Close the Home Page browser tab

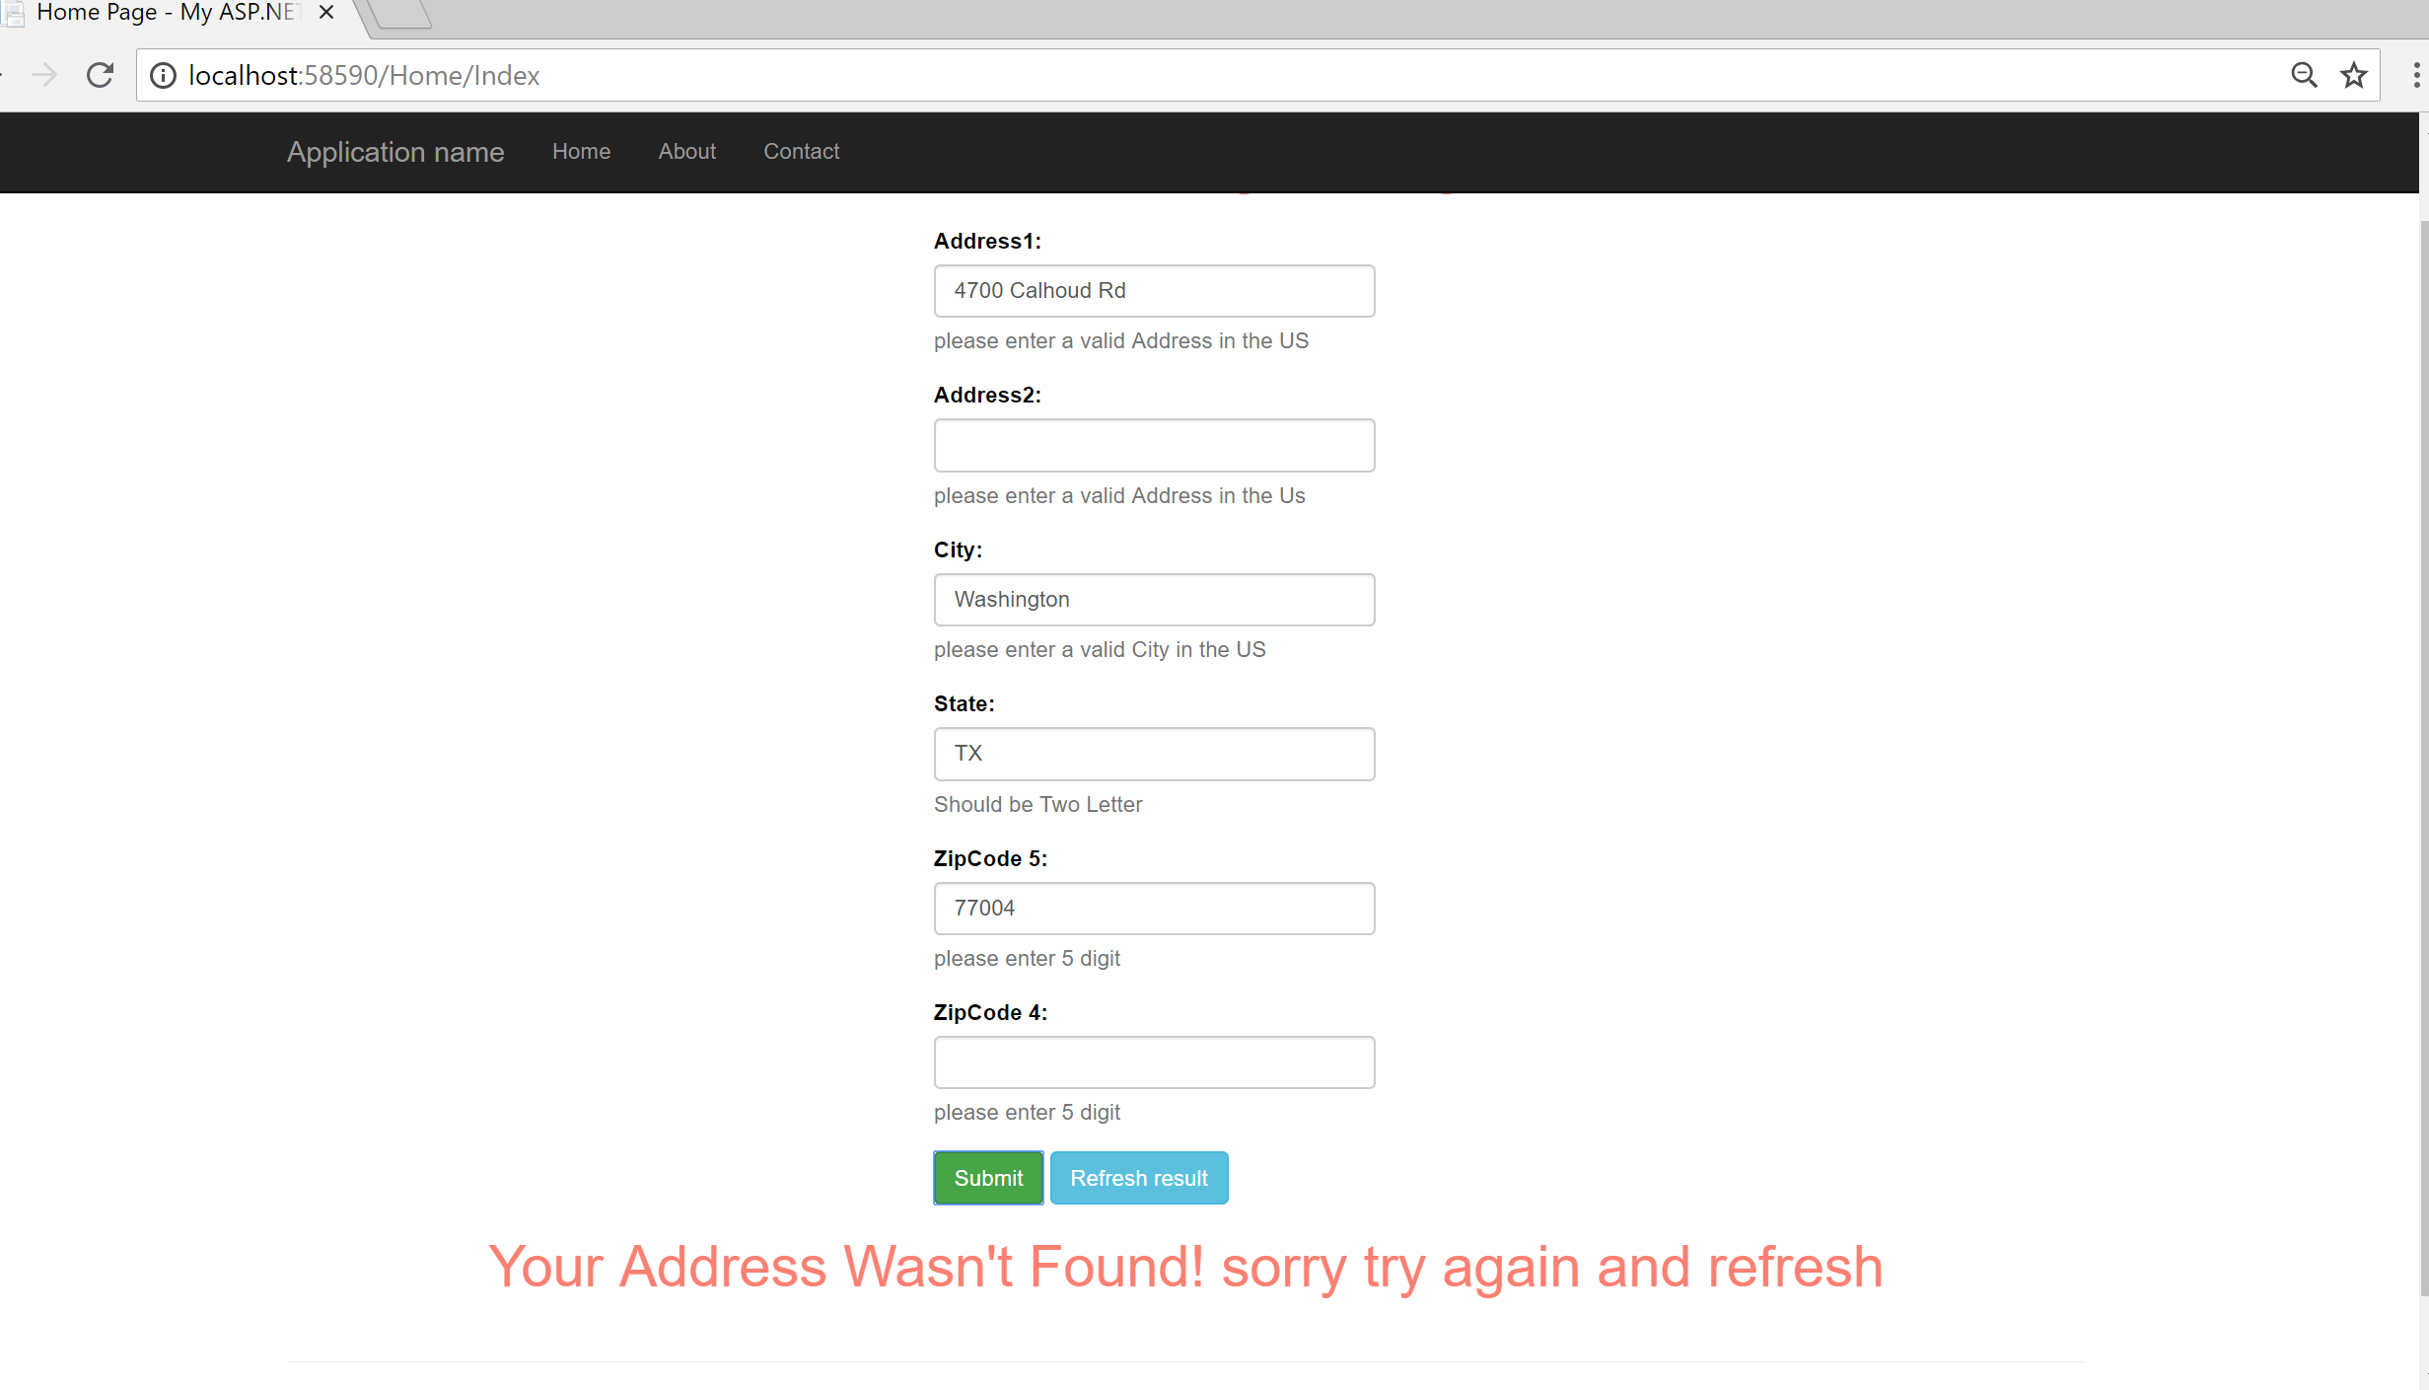[x=326, y=13]
